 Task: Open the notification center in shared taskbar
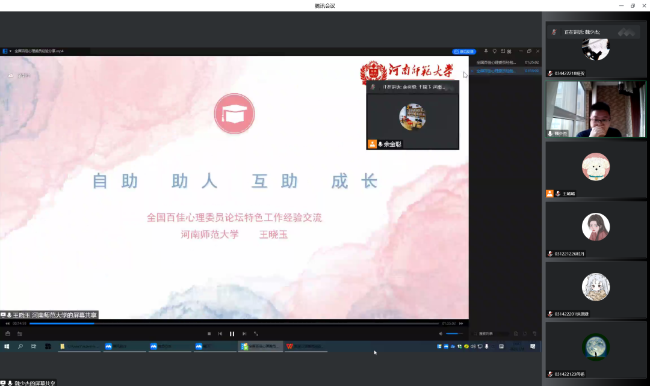[x=533, y=346]
